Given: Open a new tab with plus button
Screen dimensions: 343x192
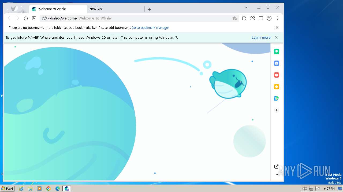Looking at the screenshot, I should click(x=149, y=9).
